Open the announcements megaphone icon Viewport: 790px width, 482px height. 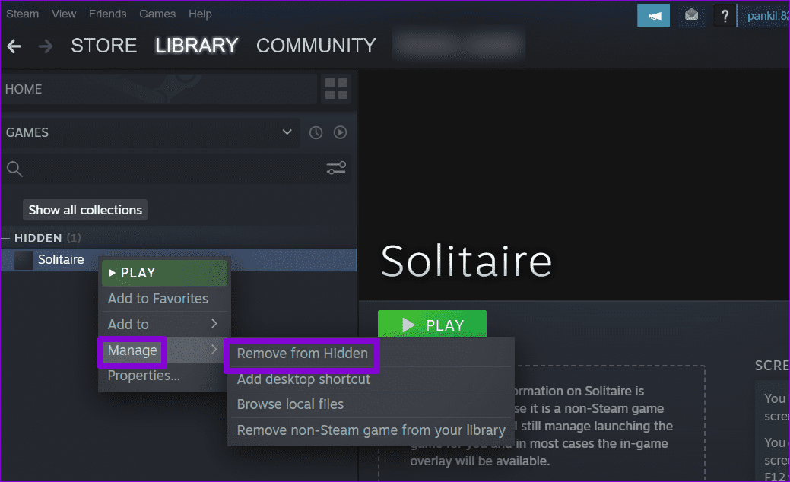[653, 16]
